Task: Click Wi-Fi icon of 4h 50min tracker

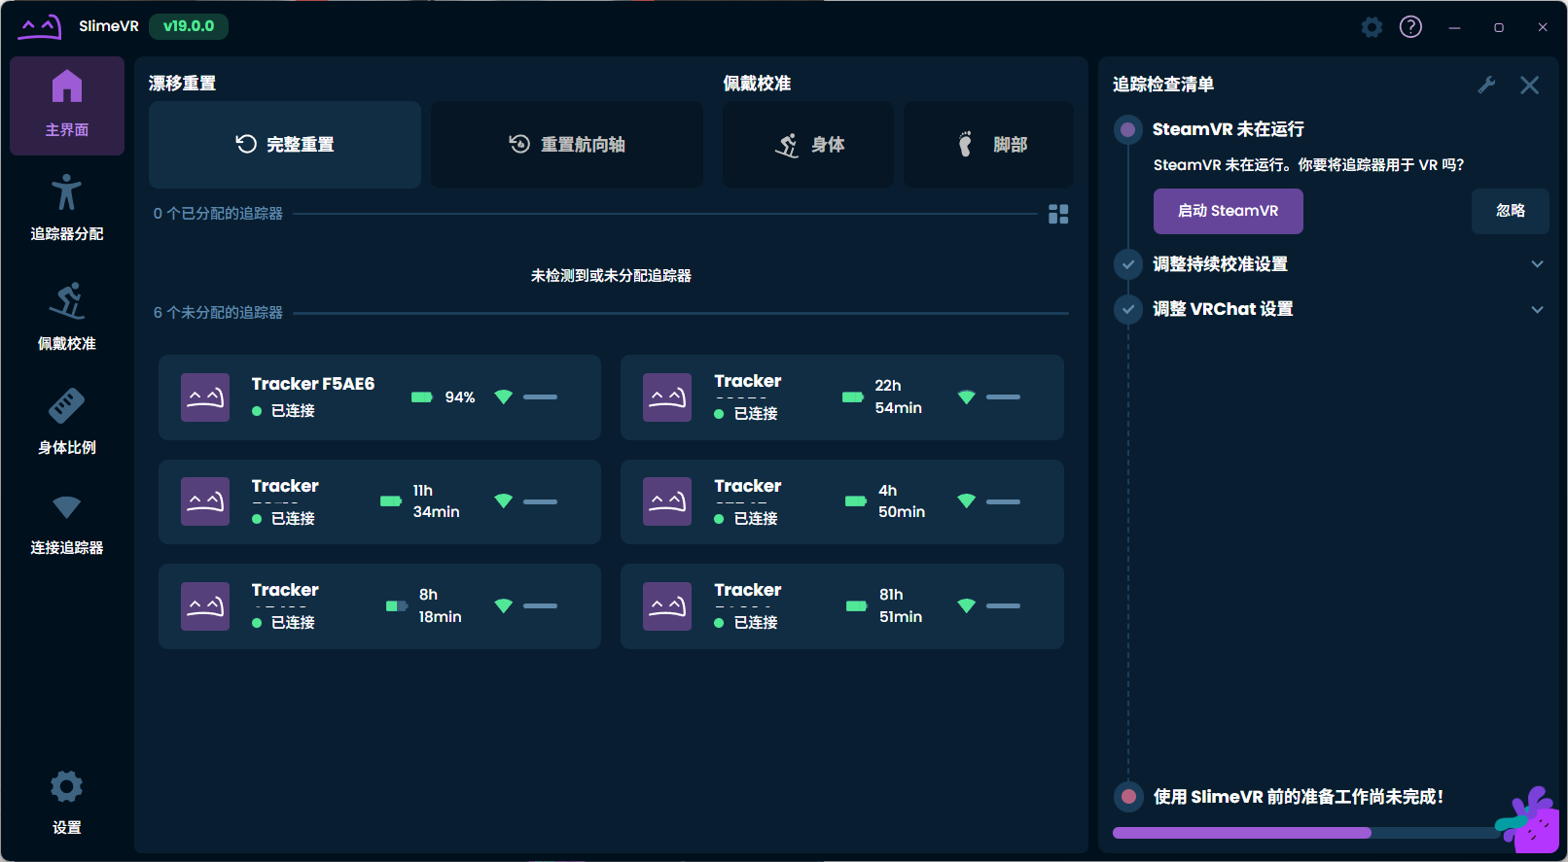Action: [x=966, y=501]
